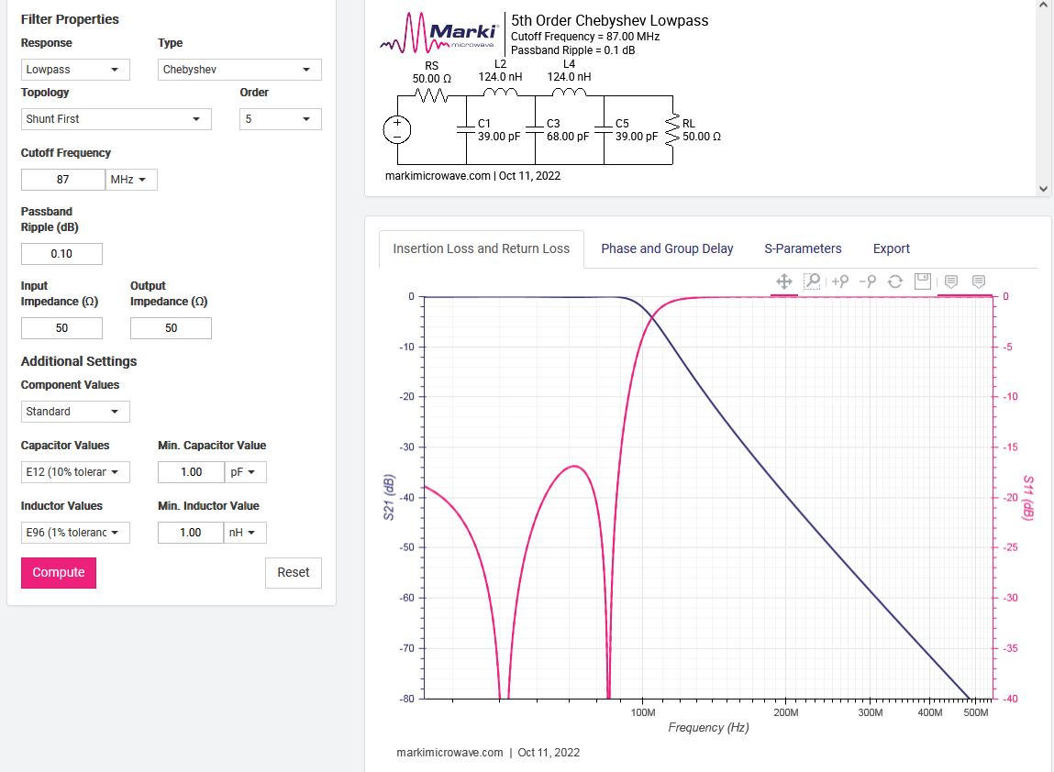The width and height of the screenshot is (1054, 772).
Task: Change the filter Order dropdown
Action: [x=281, y=119]
